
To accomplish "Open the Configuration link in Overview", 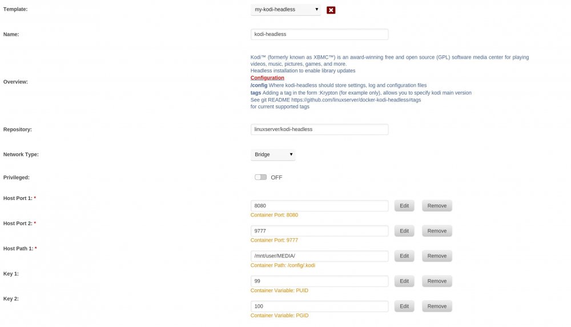I will 267,77.
